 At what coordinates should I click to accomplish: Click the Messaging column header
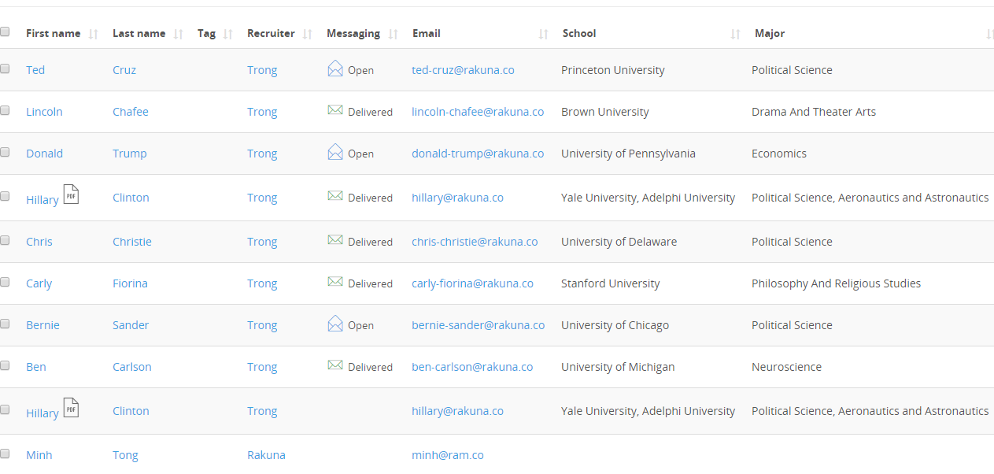coord(353,33)
